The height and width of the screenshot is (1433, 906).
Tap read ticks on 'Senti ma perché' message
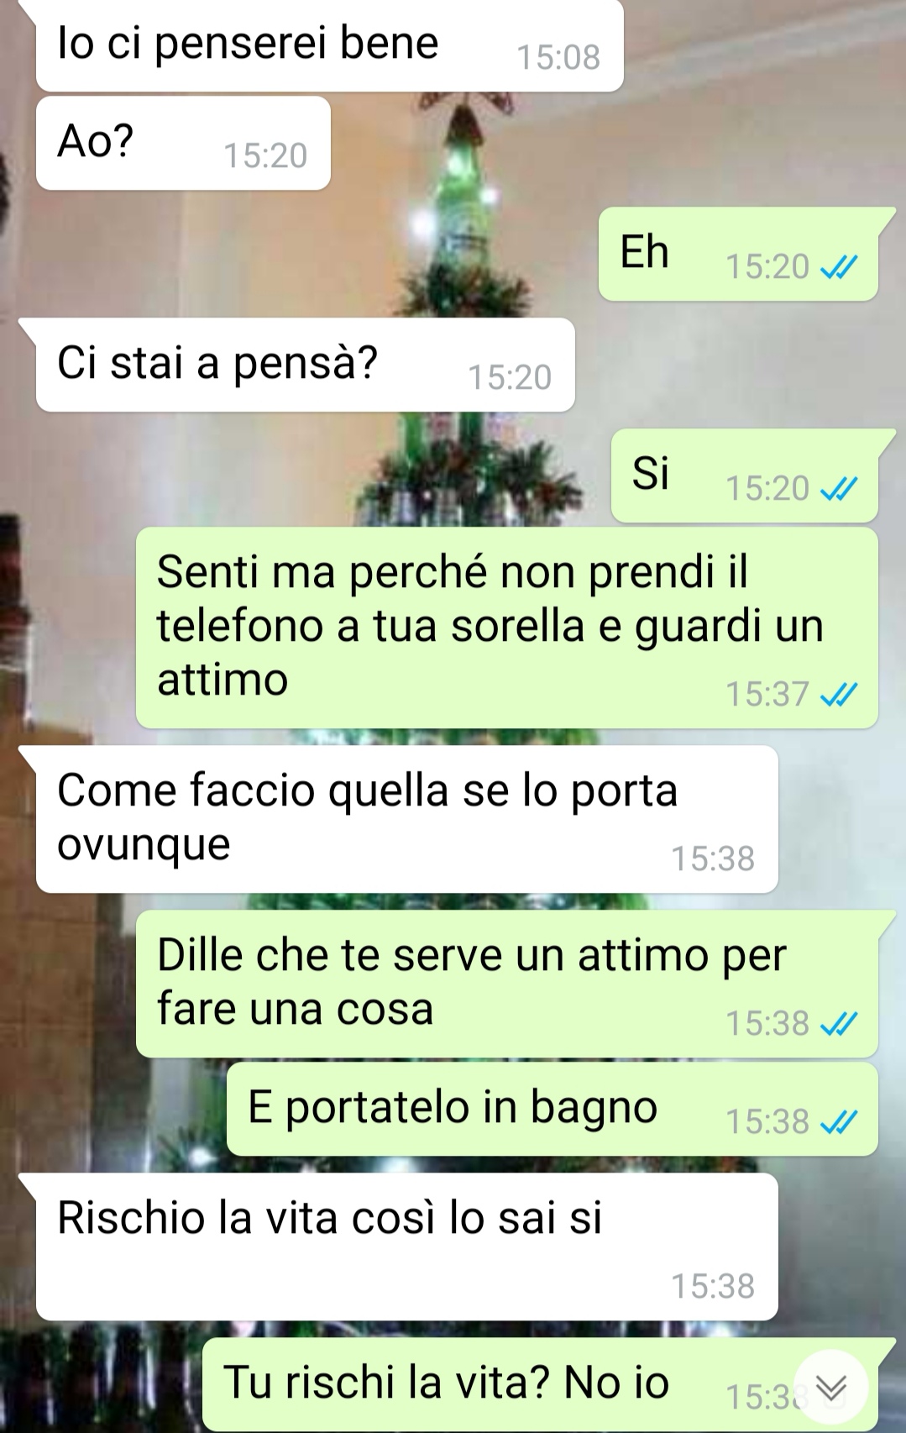pos(839,695)
